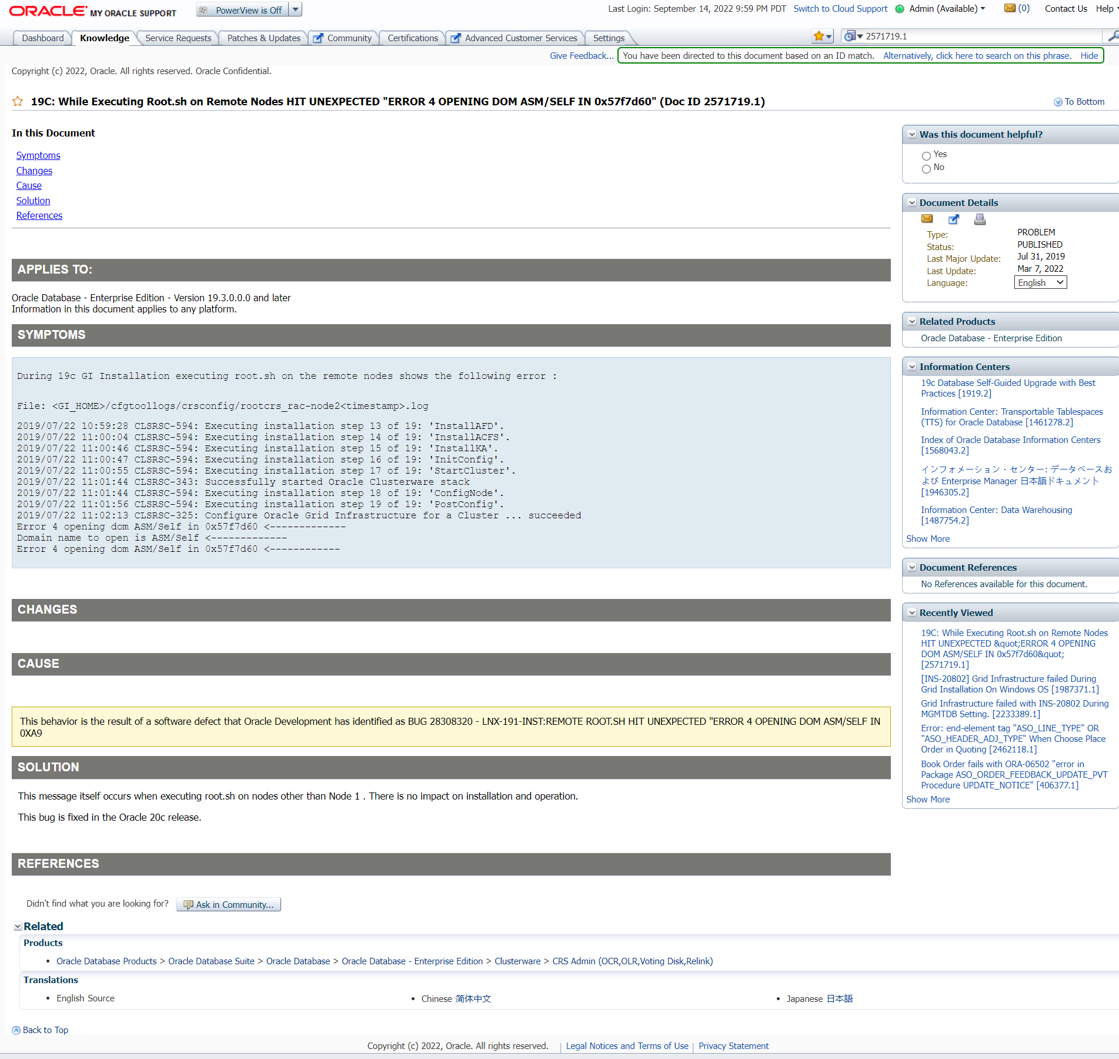This screenshot has width=1119, height=1059.
Task: Open the messages envelope icon in header
Action: coord(1010,8)
